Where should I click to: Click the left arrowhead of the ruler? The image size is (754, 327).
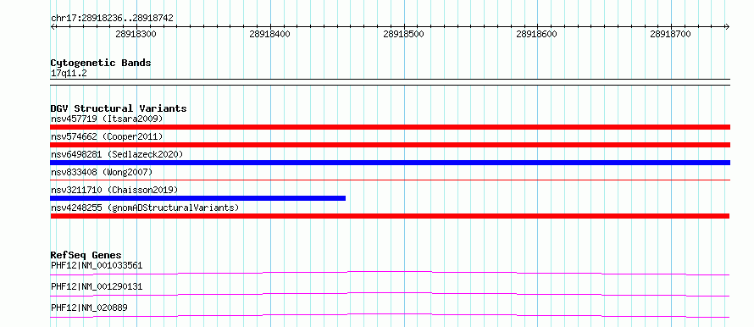pos(53,26)
